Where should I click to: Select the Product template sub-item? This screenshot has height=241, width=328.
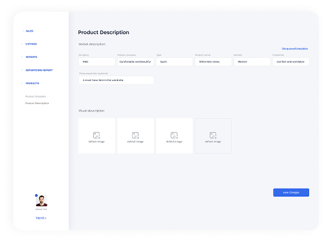[x=35, y=97]
